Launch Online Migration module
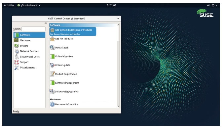The height and width of the screenshot is (129, 223). click(x=64, y=56)
